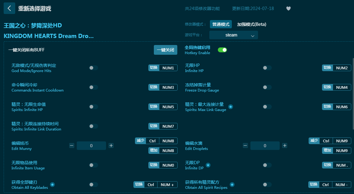Viewport: 354px width, 194px height.
Task: Switch on Spirits: Max Link Gauge
Action: (x=267, y=107)
